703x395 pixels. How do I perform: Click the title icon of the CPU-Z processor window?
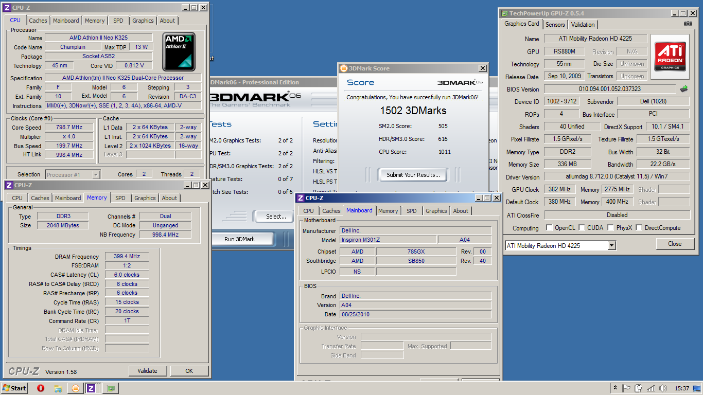click(7, 8)
